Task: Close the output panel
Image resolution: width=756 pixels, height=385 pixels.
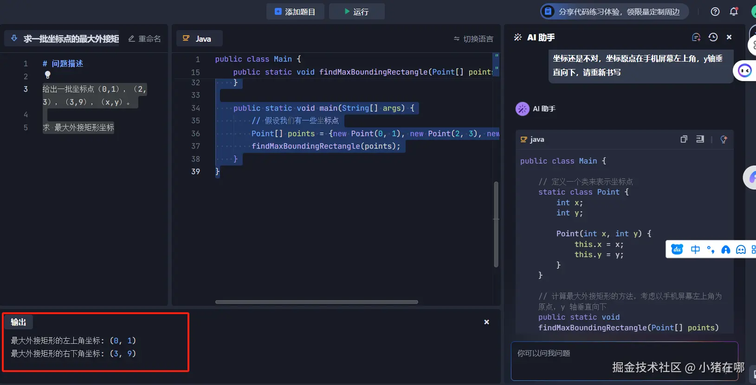Action: 487,322
